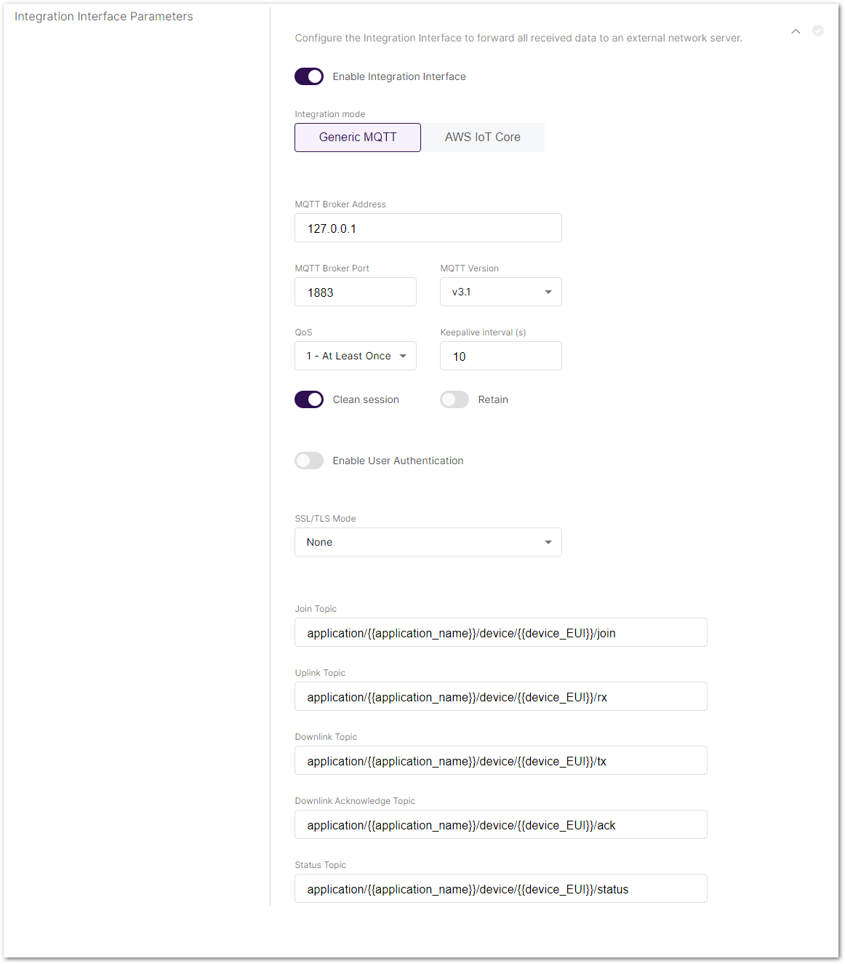Turn off Enable Integration Interface

[x=309, y=76]
